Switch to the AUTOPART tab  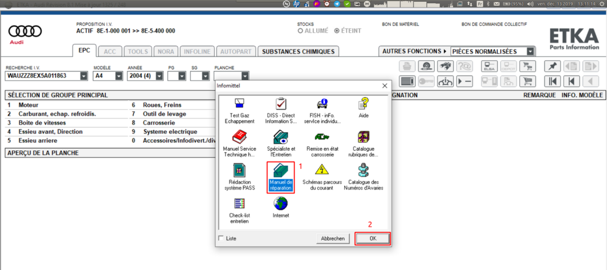[236, 51]
